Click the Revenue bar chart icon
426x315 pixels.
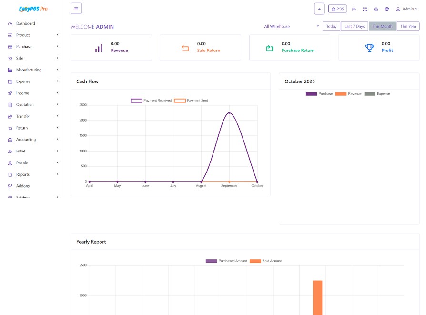[99, 48]
